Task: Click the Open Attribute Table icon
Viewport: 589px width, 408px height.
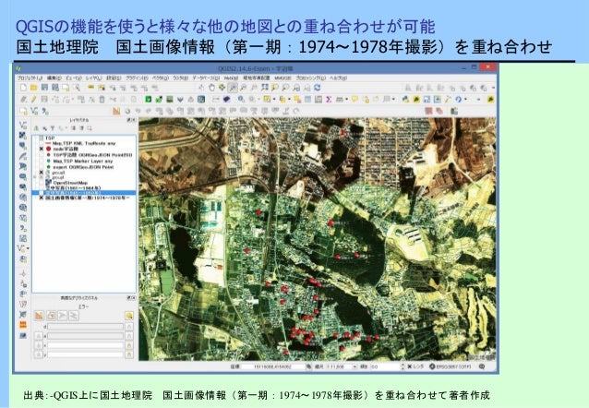Action: click(307, 100)
